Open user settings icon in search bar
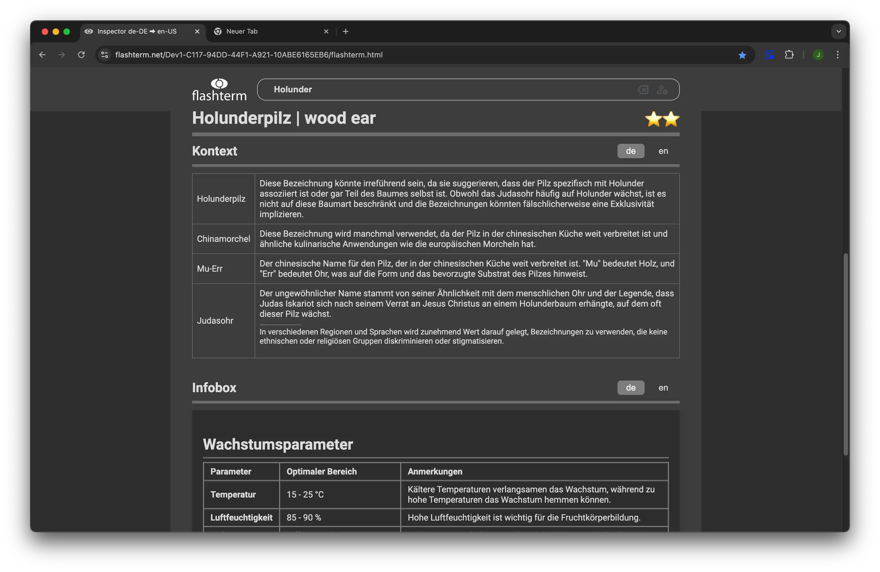Image resolution: width=880 pixels, height=572 pixels. 662,90
